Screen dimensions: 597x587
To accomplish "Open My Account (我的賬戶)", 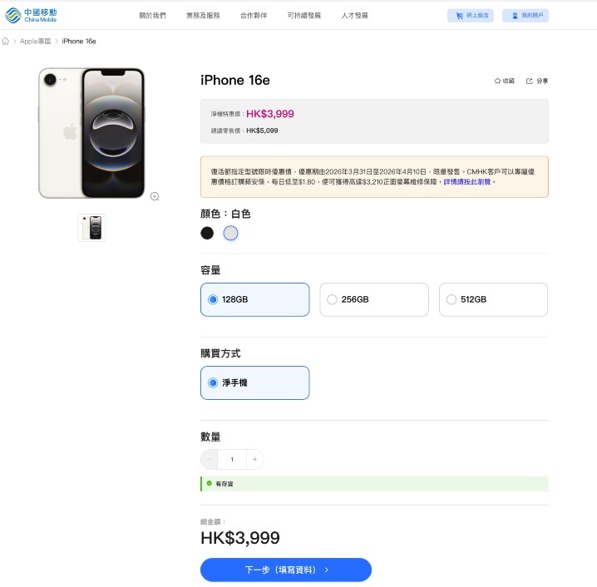I will [x=525, y=16].
